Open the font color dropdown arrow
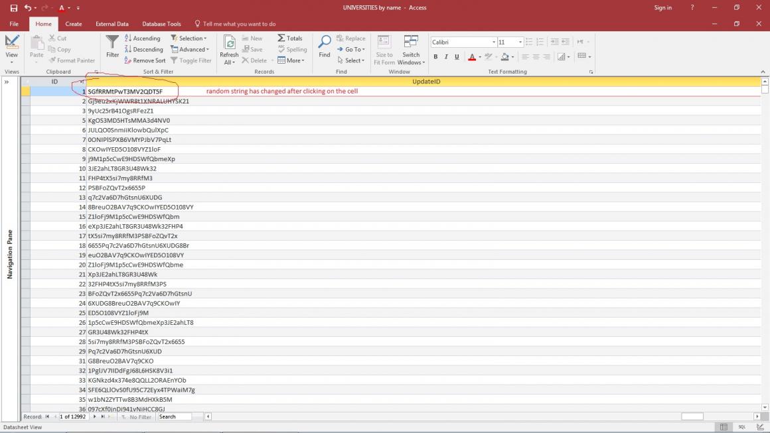The width and height of the screenshot is (770, 433). [480, 57]
